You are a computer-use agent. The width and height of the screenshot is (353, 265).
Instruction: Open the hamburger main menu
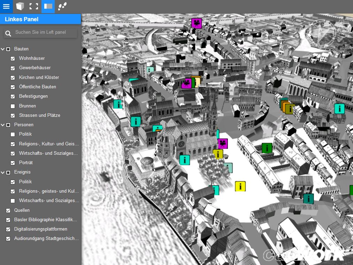(6, 6)
